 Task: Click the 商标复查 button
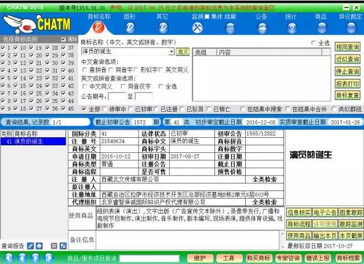point(347,96)
